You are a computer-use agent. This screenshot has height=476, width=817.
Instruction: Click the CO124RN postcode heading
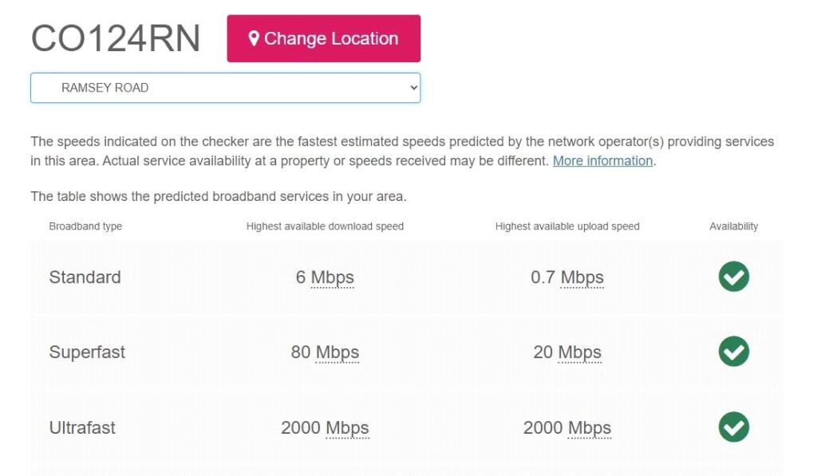click(x=116, y=39)
